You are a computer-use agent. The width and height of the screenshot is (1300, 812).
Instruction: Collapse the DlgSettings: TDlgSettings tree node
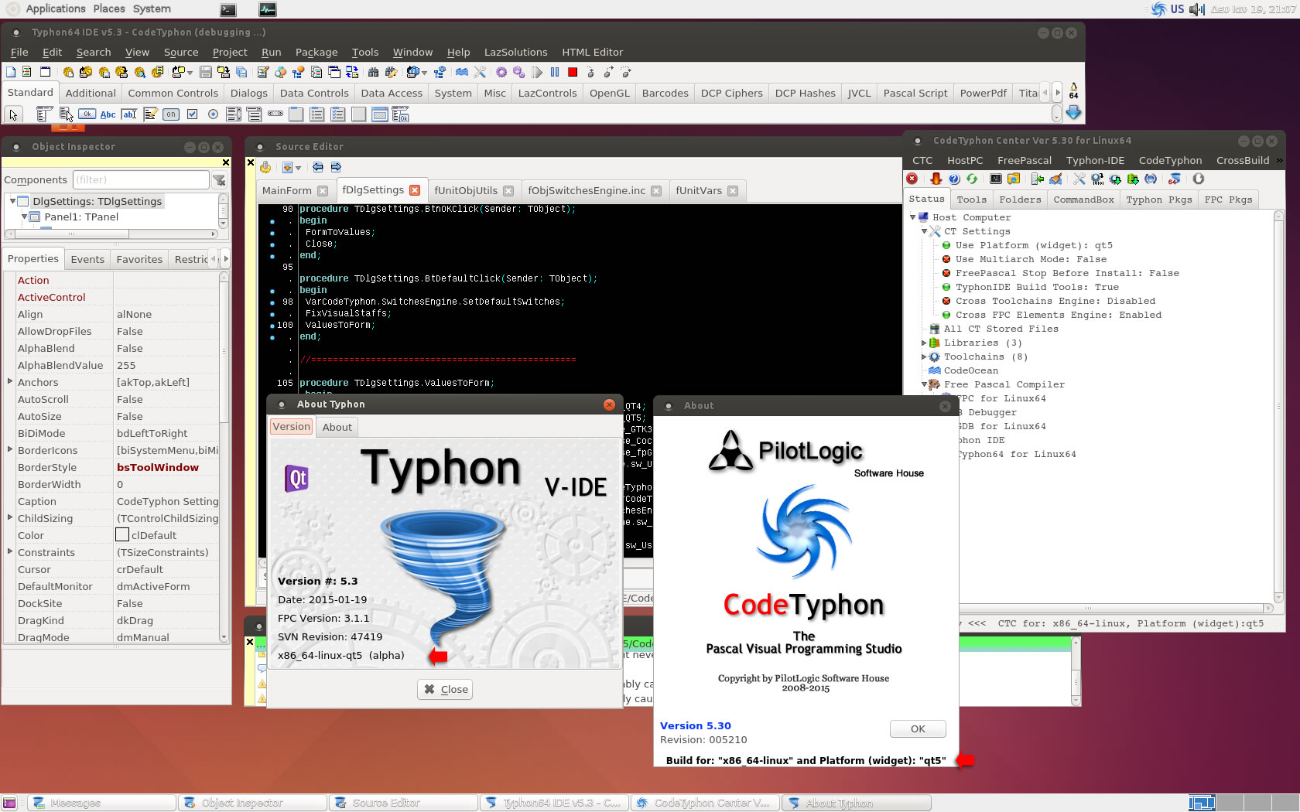pyautogui.click(x=12, y=201)
